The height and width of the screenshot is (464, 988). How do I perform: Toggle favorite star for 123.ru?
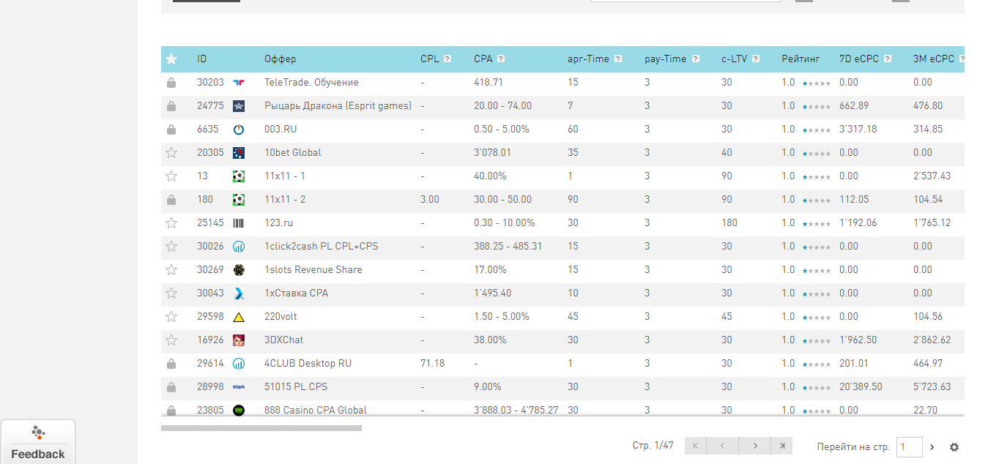[171, 223]
